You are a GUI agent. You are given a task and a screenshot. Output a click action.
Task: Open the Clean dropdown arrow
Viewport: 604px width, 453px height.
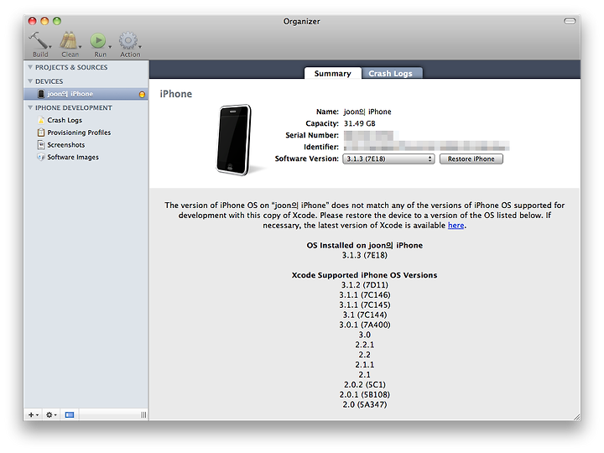tap(81, 47)
